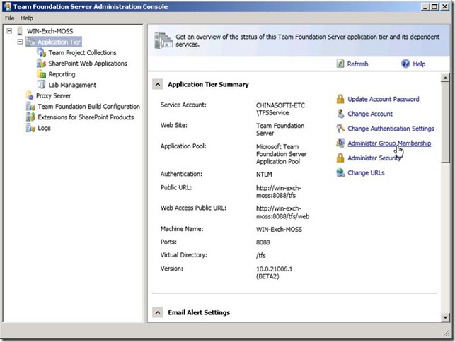
Task: Collapse the Application Tier Summary section
Action: pos(158,84)
